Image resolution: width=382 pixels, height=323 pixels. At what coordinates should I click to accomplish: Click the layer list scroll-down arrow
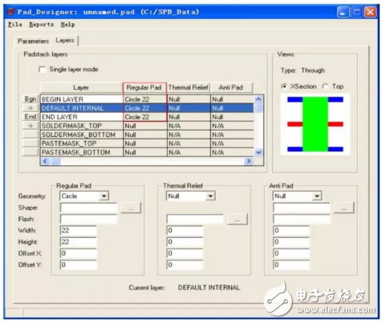258,152
